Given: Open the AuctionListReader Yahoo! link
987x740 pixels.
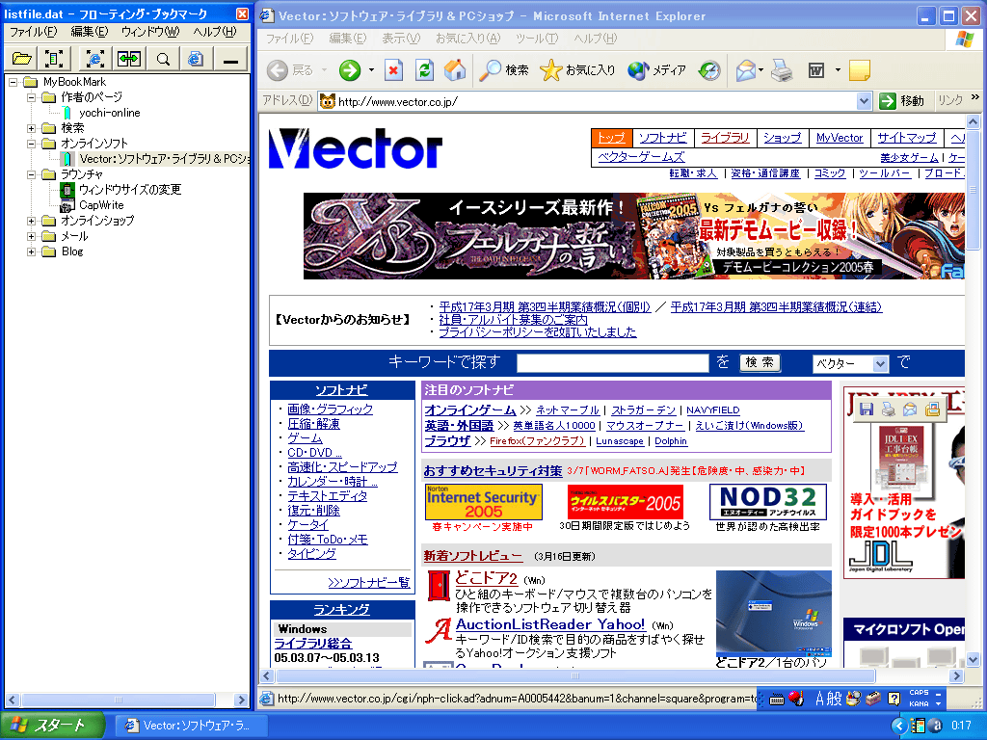Looking at the screenshot, I should (550, 624).
